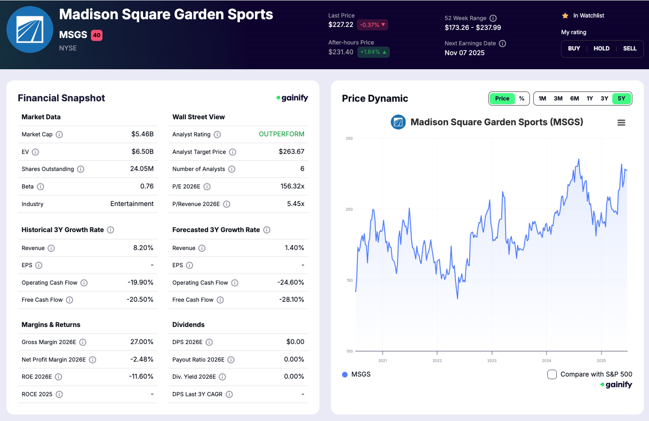Enable Compare with S&P 500

pyautogui.click(x=552, y=374)
